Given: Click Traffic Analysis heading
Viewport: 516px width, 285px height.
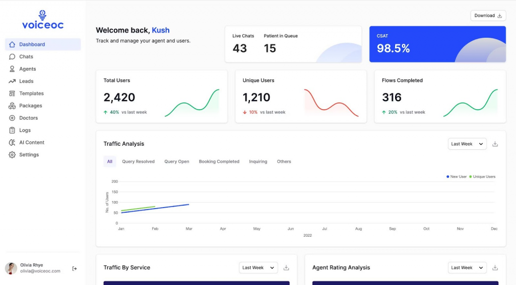Looking at the screenshot, I should click(x=124, y=144).
